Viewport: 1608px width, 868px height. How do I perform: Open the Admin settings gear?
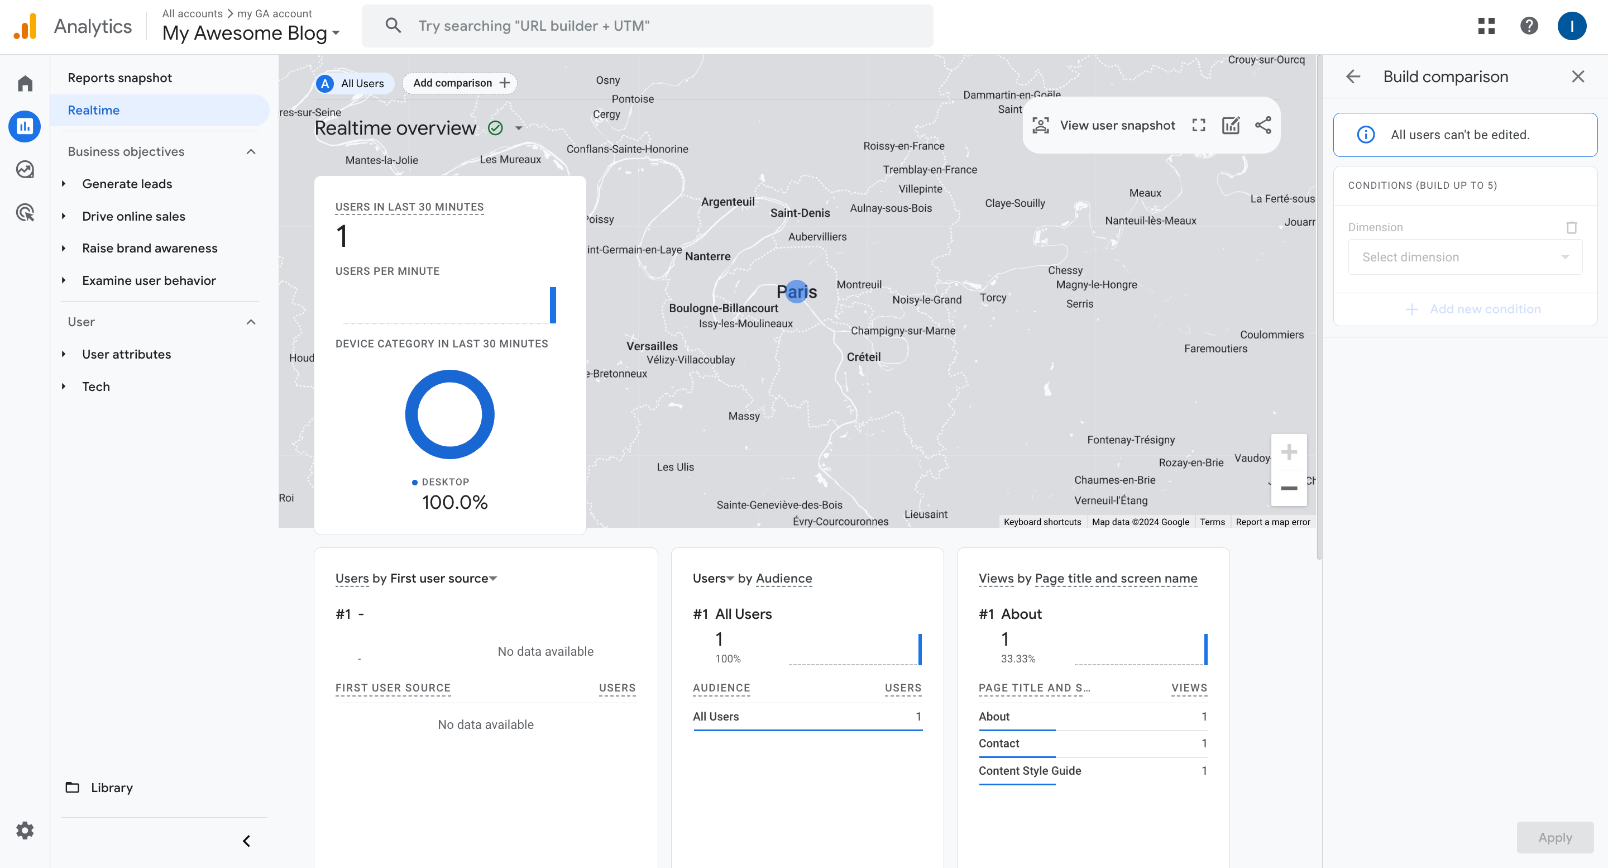click(x=25, y=830)
